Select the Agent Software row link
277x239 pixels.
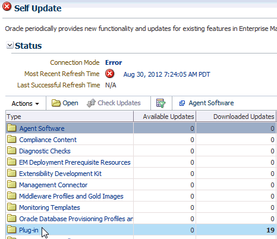[42, 128]
